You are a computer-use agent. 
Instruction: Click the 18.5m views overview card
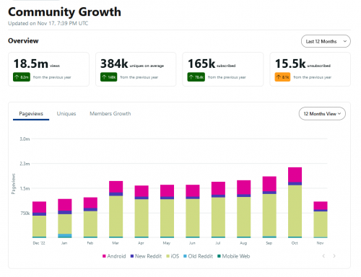[48, 69]
